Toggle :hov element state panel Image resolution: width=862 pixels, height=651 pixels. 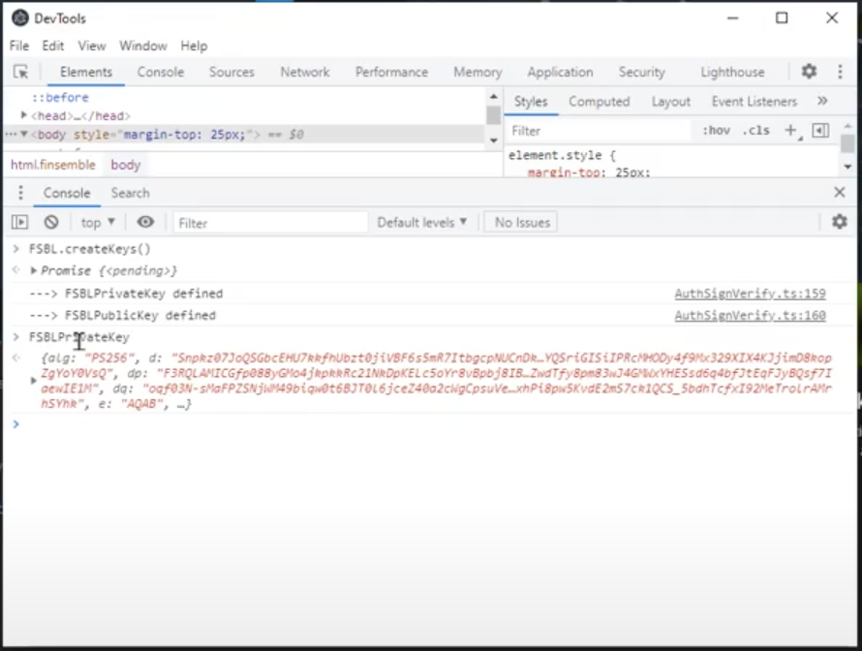tap(716, 131)
